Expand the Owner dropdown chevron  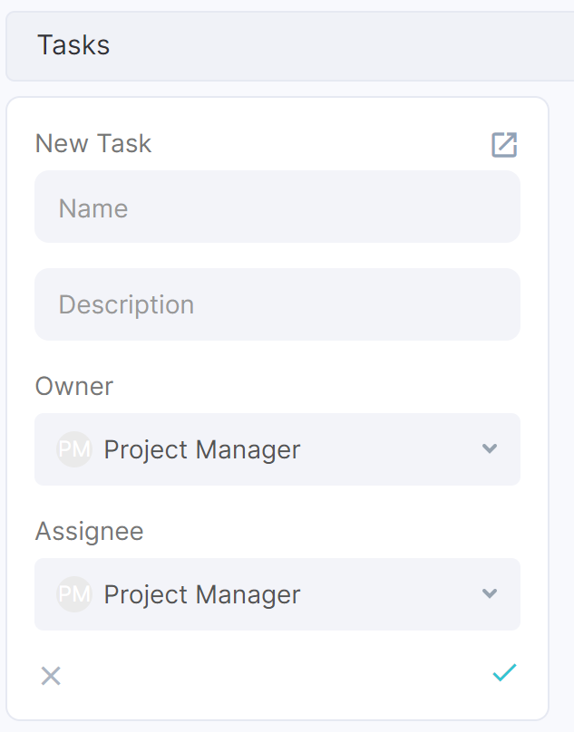[x=490, y=448]
